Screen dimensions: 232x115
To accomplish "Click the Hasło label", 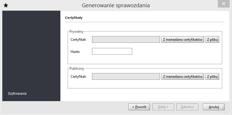I will pyautogui.click(x=75, y=52).
